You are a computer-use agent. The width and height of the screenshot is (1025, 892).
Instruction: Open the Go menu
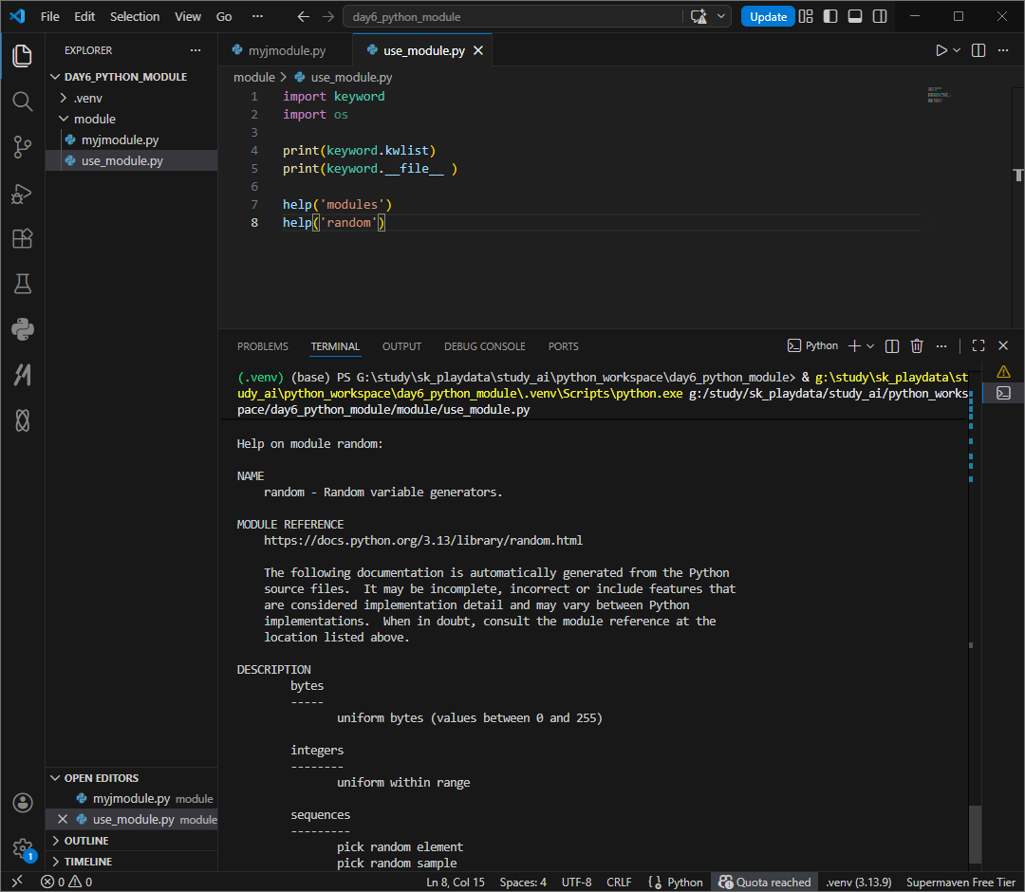(224, 16)
